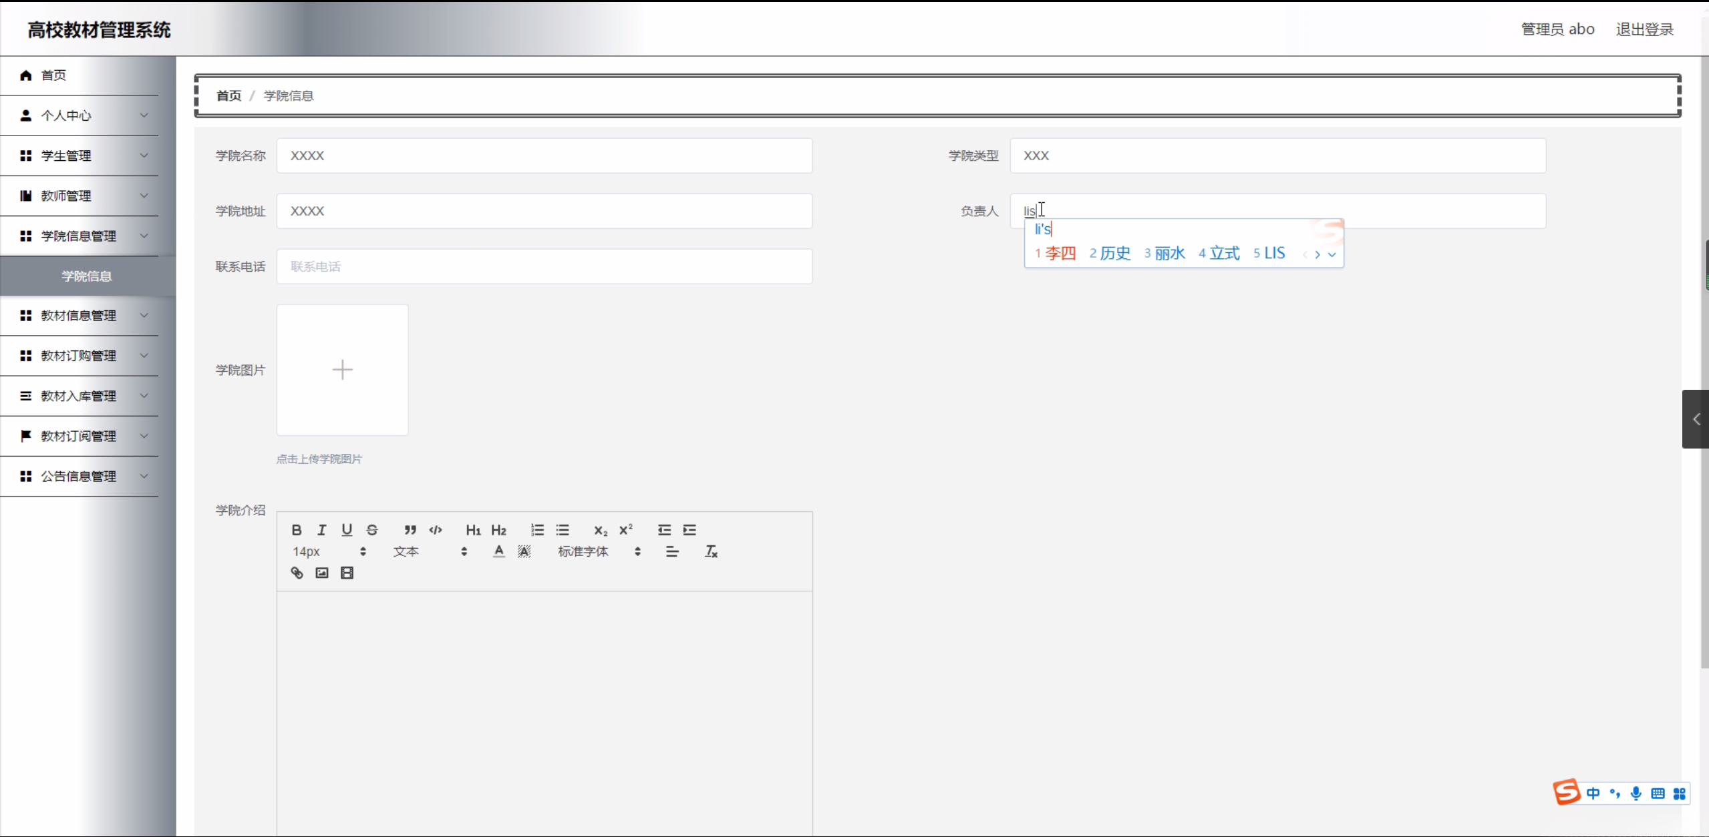Click the 退出登录 link
1709x837 pixels.
(x=1644, y=29)
